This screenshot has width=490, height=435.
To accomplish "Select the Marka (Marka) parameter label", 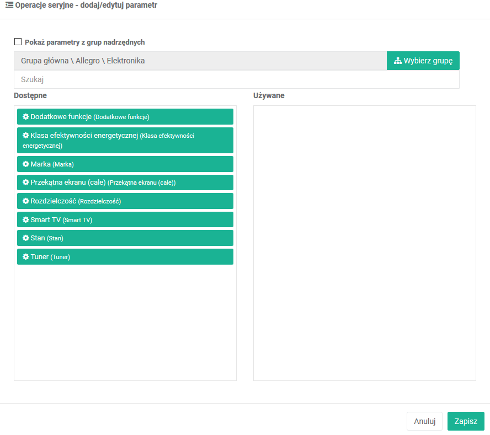I will 52,164.
